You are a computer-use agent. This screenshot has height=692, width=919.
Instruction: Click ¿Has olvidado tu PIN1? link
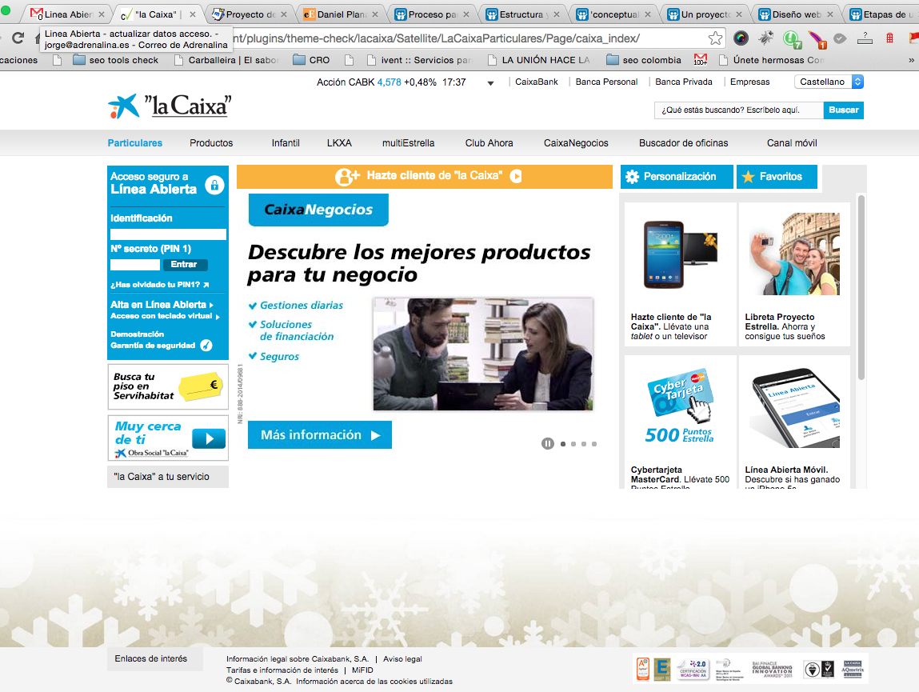(159, 285)
